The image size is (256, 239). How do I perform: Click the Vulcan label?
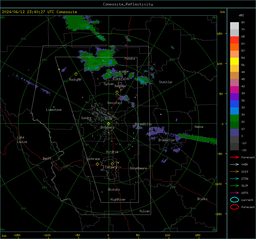[x=144, y=211]
